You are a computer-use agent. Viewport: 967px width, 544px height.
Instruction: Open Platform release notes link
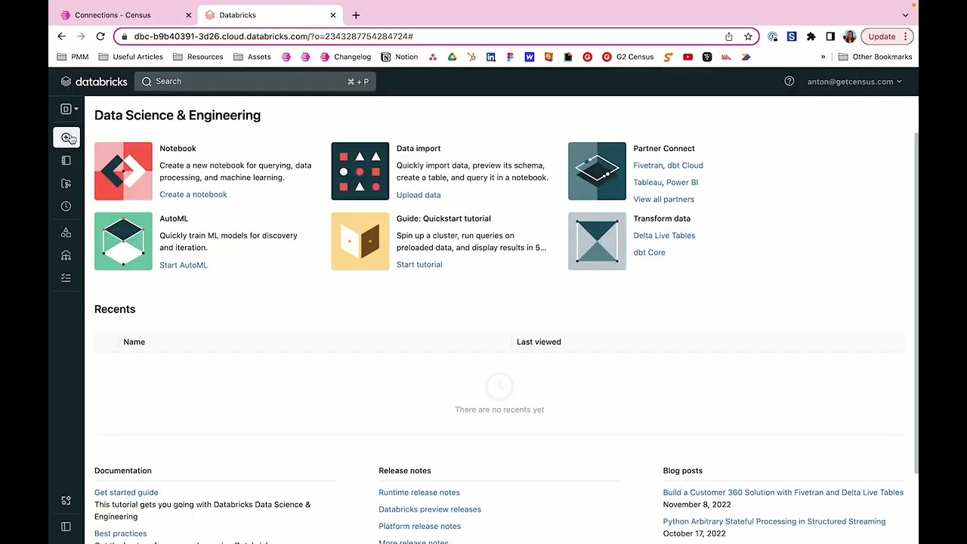point(420,527)
